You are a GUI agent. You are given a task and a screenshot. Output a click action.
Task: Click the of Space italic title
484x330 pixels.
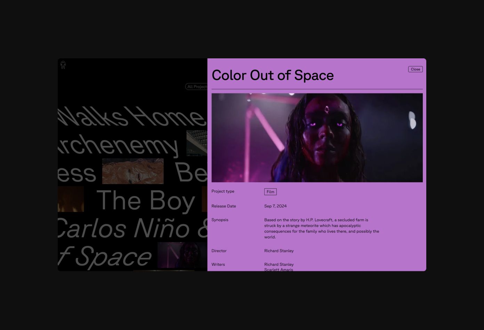[105, 257]
